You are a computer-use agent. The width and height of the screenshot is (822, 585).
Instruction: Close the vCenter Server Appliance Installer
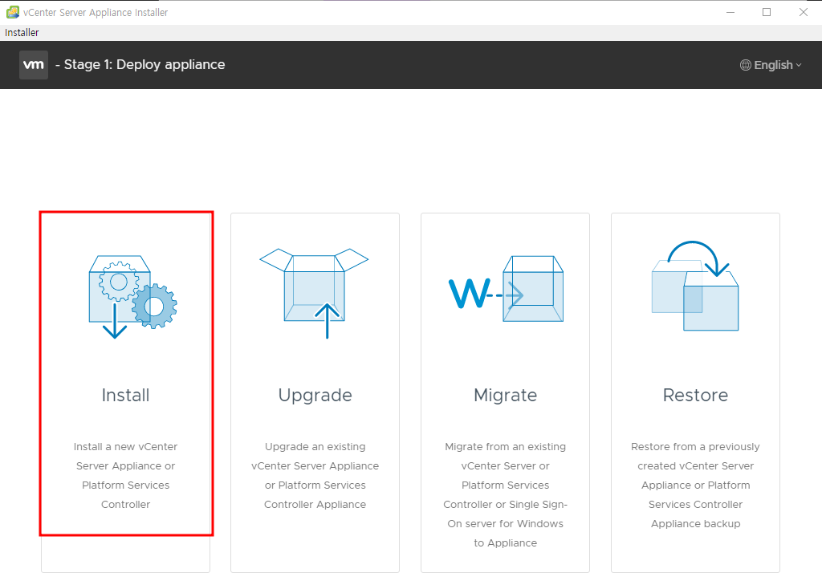click(x=803, y=12)
